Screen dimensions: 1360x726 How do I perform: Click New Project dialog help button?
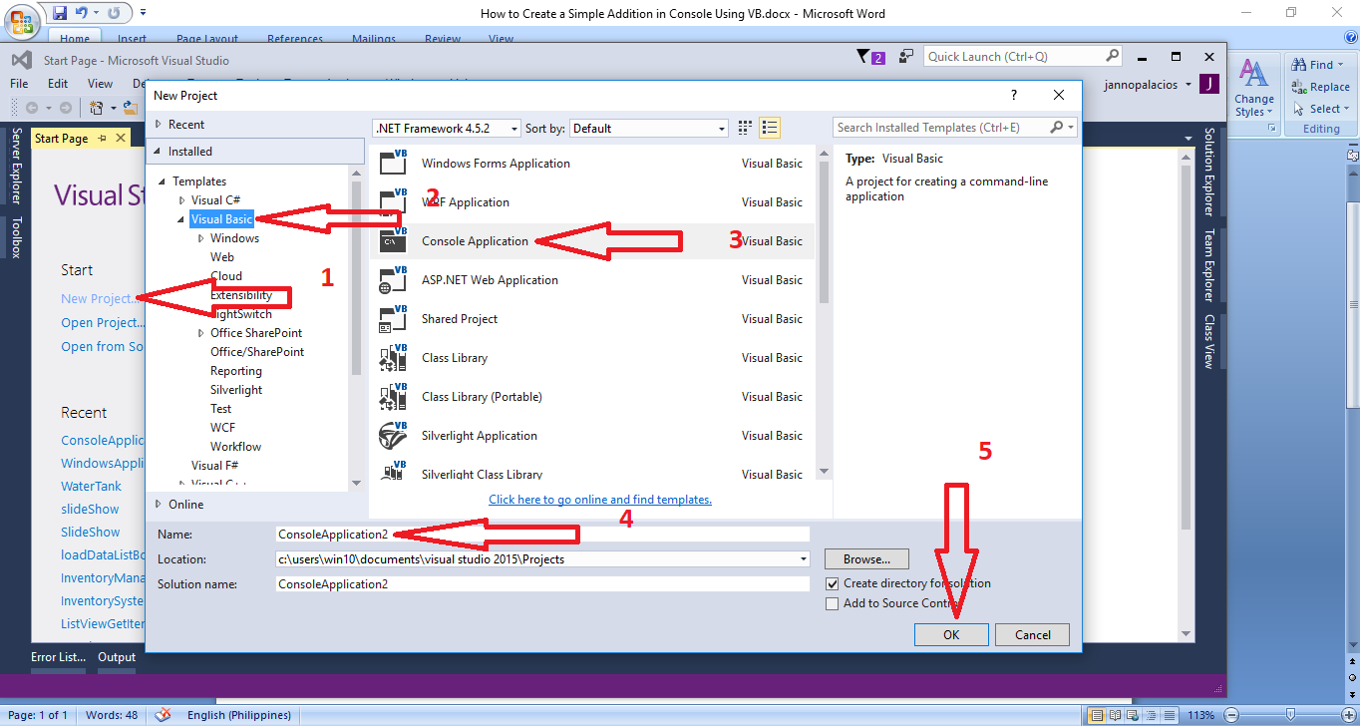pyautogui.click(x=1014, y=95)
